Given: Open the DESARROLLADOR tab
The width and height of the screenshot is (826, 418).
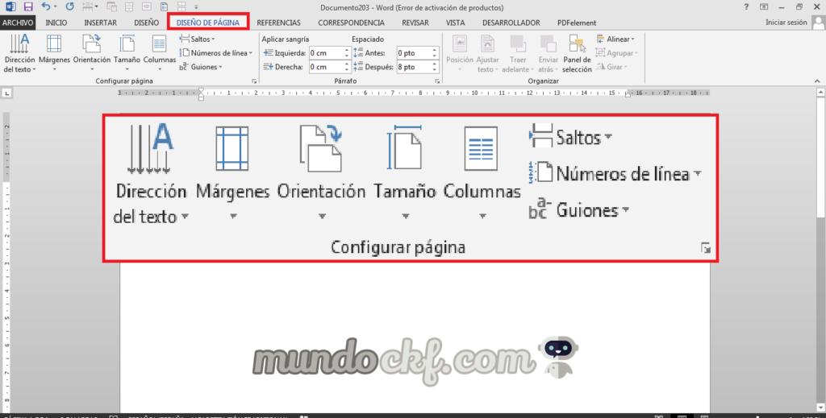Looking at the screenshot, I should pyautogui.click(x=511, y=23).
